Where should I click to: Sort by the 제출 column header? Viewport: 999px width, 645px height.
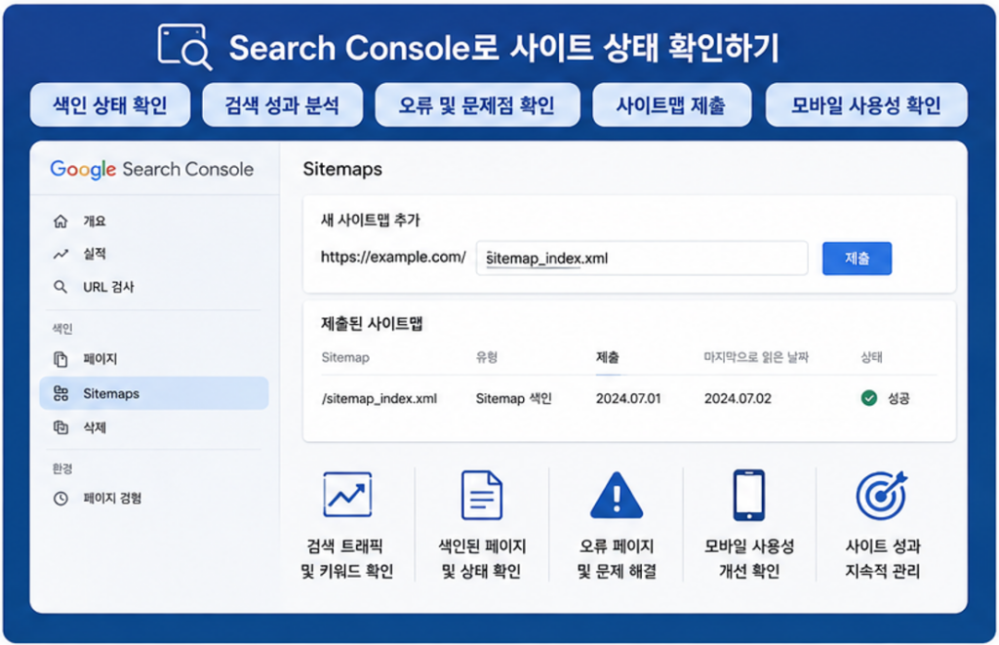[x=608, y=357]
